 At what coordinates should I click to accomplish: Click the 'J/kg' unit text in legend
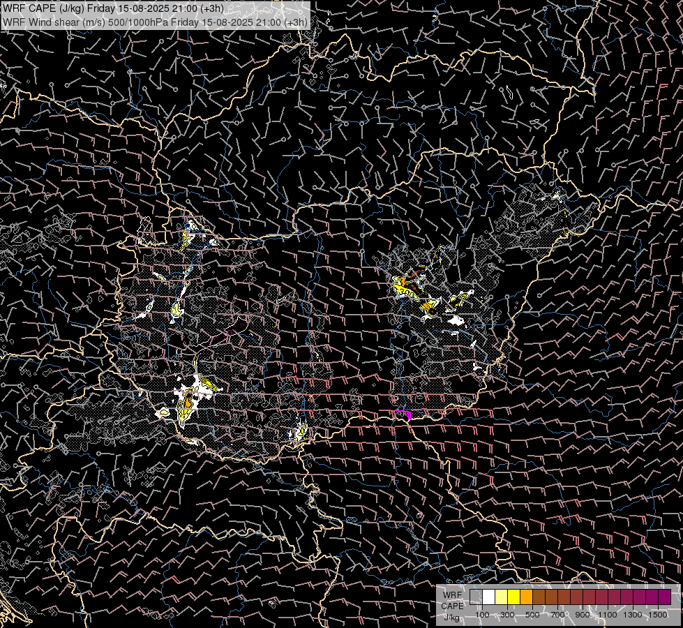[x=451, y=618]
